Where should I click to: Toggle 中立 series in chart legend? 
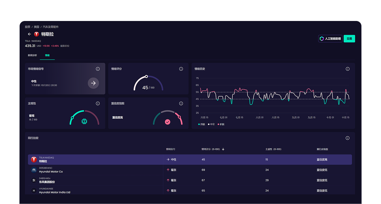coord(211,124)
